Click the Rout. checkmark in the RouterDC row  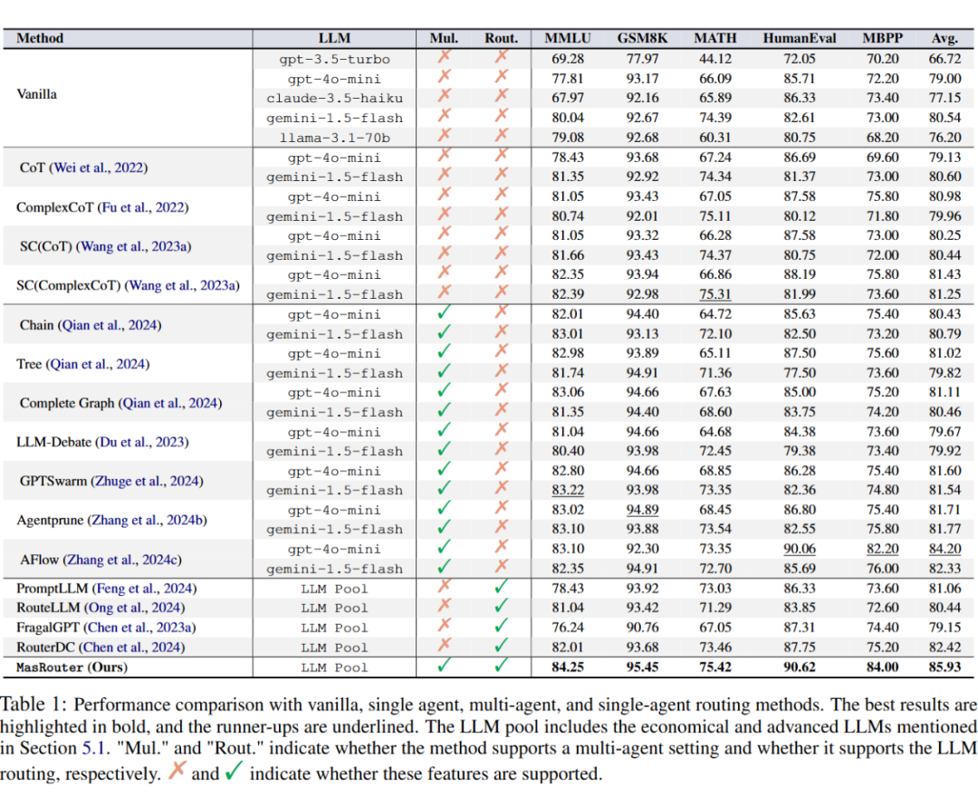pos(502,646)
